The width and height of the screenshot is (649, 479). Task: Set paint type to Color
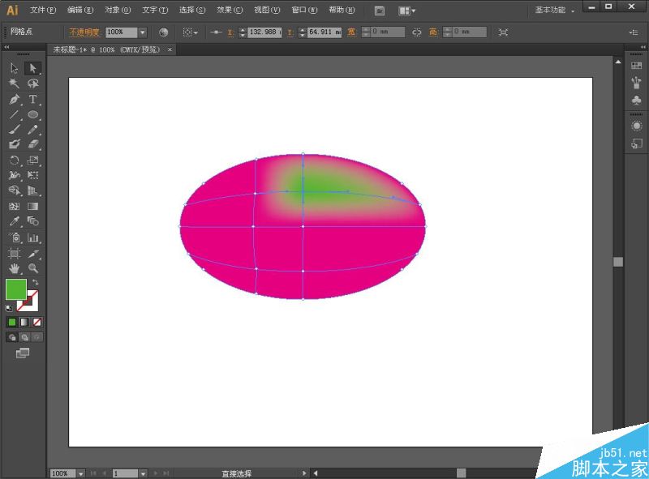[12, 323]
